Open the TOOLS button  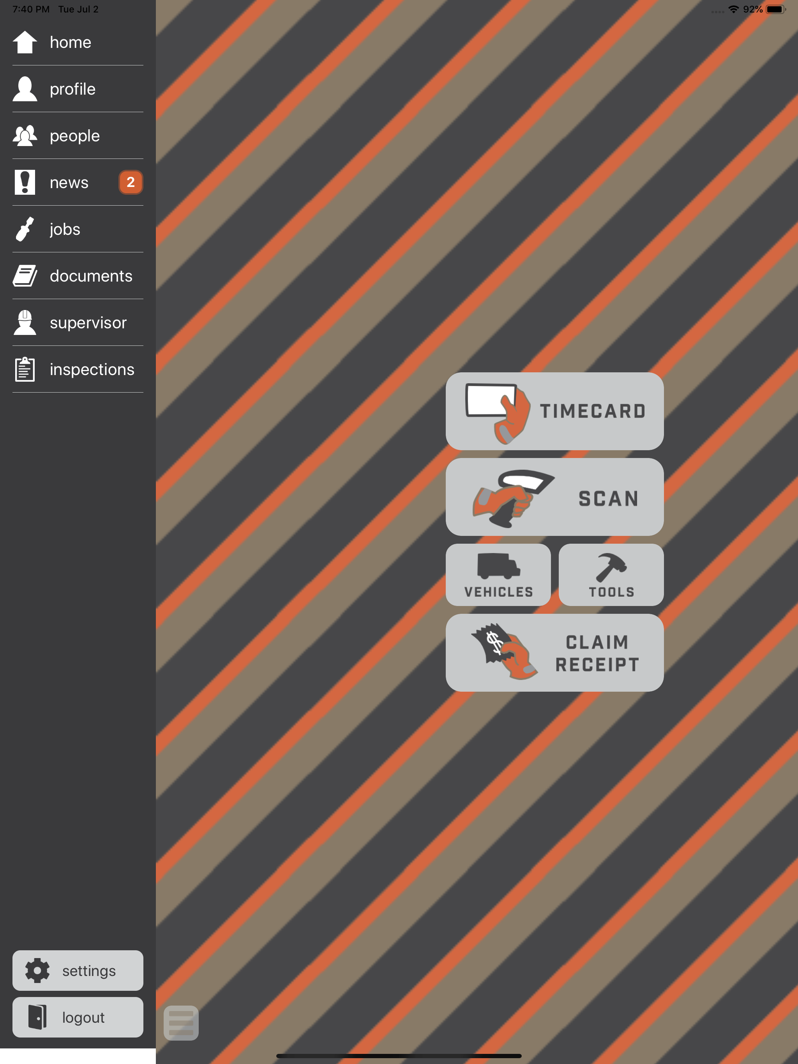[611, 575]
